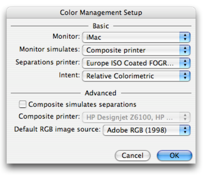Viewport: 206px width, 175px height.
Task: Click the Cancel button
Action: [x=133, y=156]
